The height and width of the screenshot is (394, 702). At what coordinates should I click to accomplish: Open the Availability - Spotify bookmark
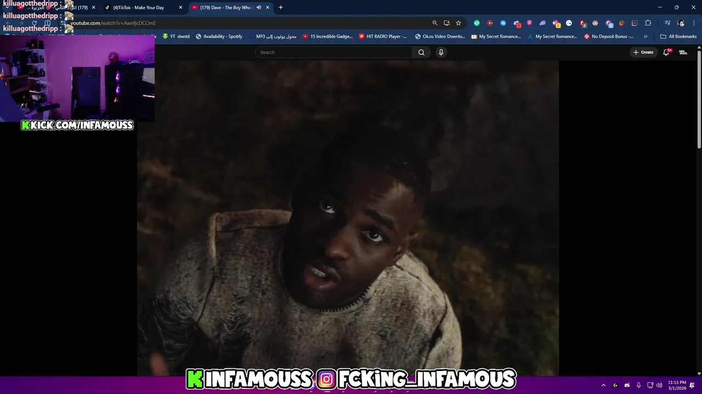[x=219, y=37]
